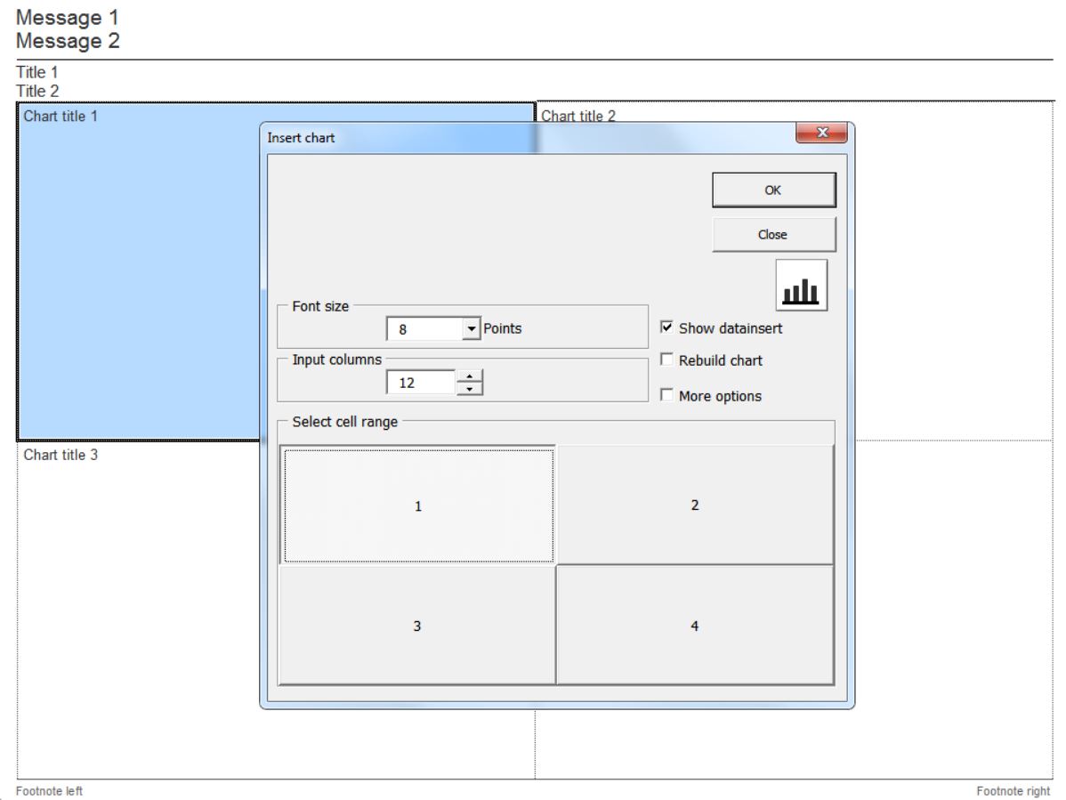Click the Font size value field showing 8
The image size is (1066, 800).
tap(425, 329)
